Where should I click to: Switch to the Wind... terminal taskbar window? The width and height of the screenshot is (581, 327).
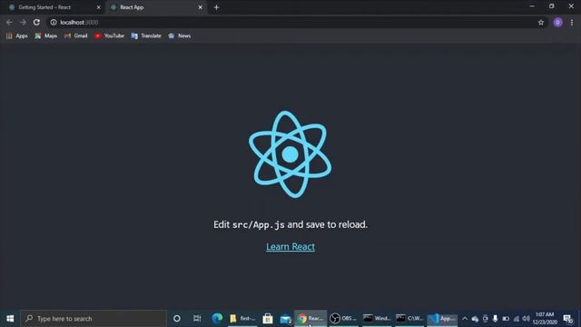pyautogui.click(x=377, y=319)
